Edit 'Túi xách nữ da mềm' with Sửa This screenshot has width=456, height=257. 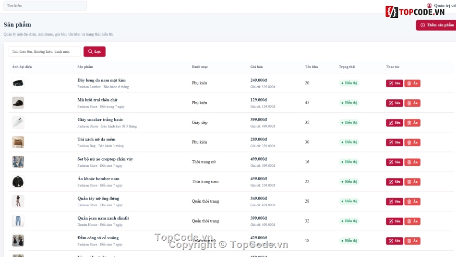395,142
